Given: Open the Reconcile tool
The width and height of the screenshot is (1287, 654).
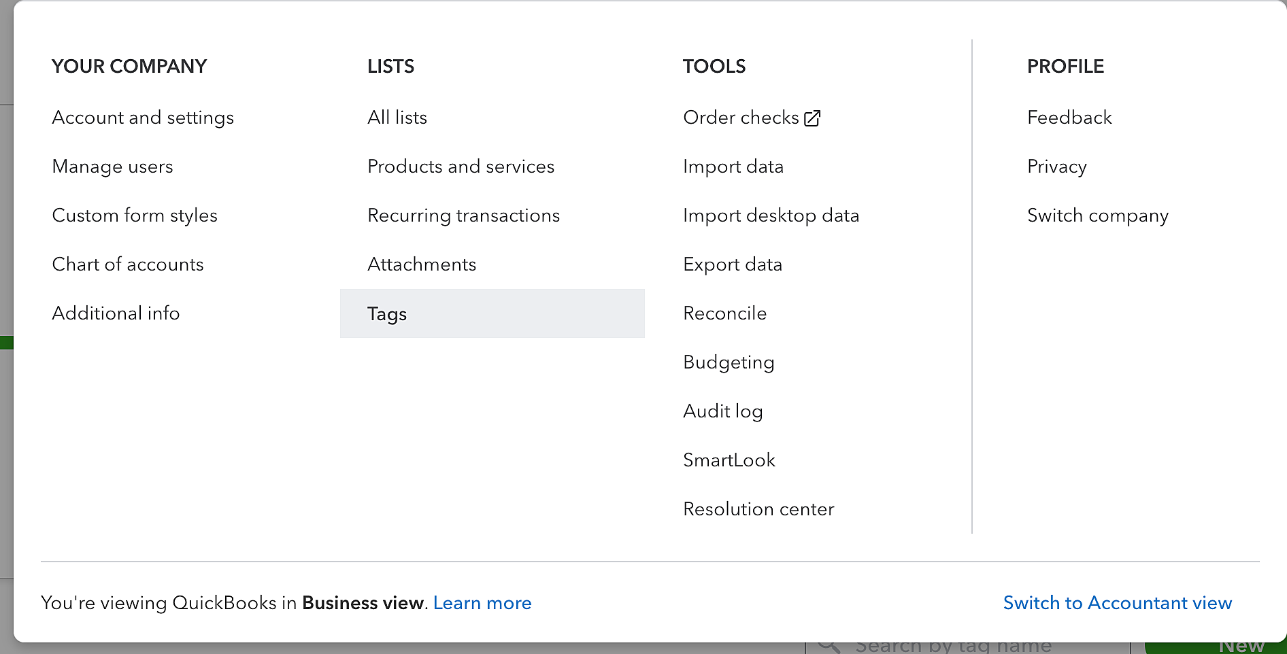Looking at the screenshot, I should pyautogui.click(x=724, y=313).
